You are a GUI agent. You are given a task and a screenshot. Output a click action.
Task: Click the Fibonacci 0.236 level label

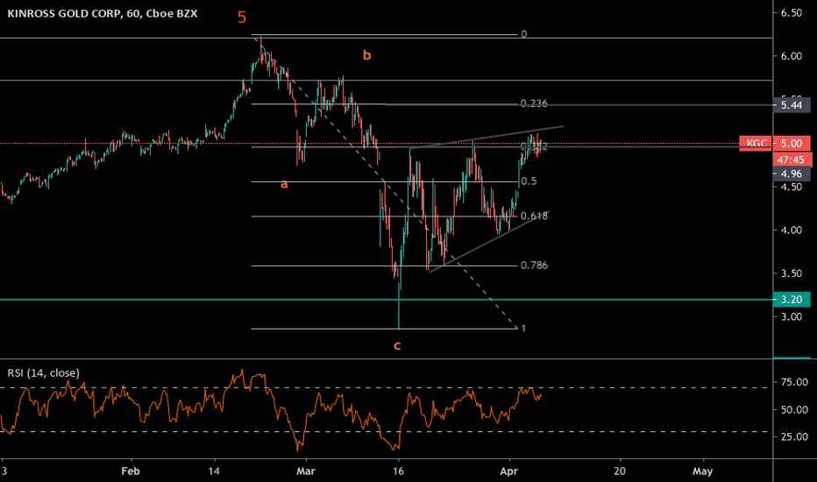coord(534,103)
